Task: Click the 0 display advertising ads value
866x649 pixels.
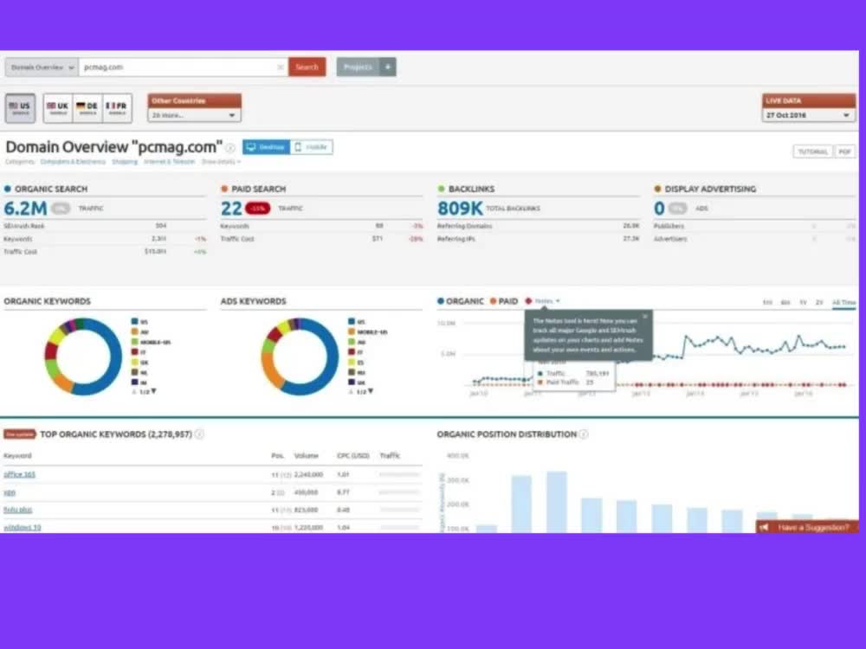Action: [x=659, y=209]
